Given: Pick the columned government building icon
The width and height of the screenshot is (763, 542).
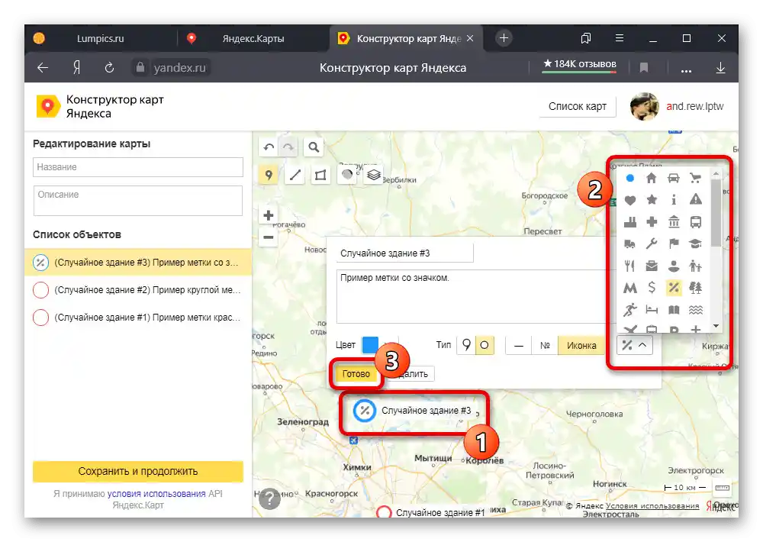Looking at the screenshot, I should [674, 222].
